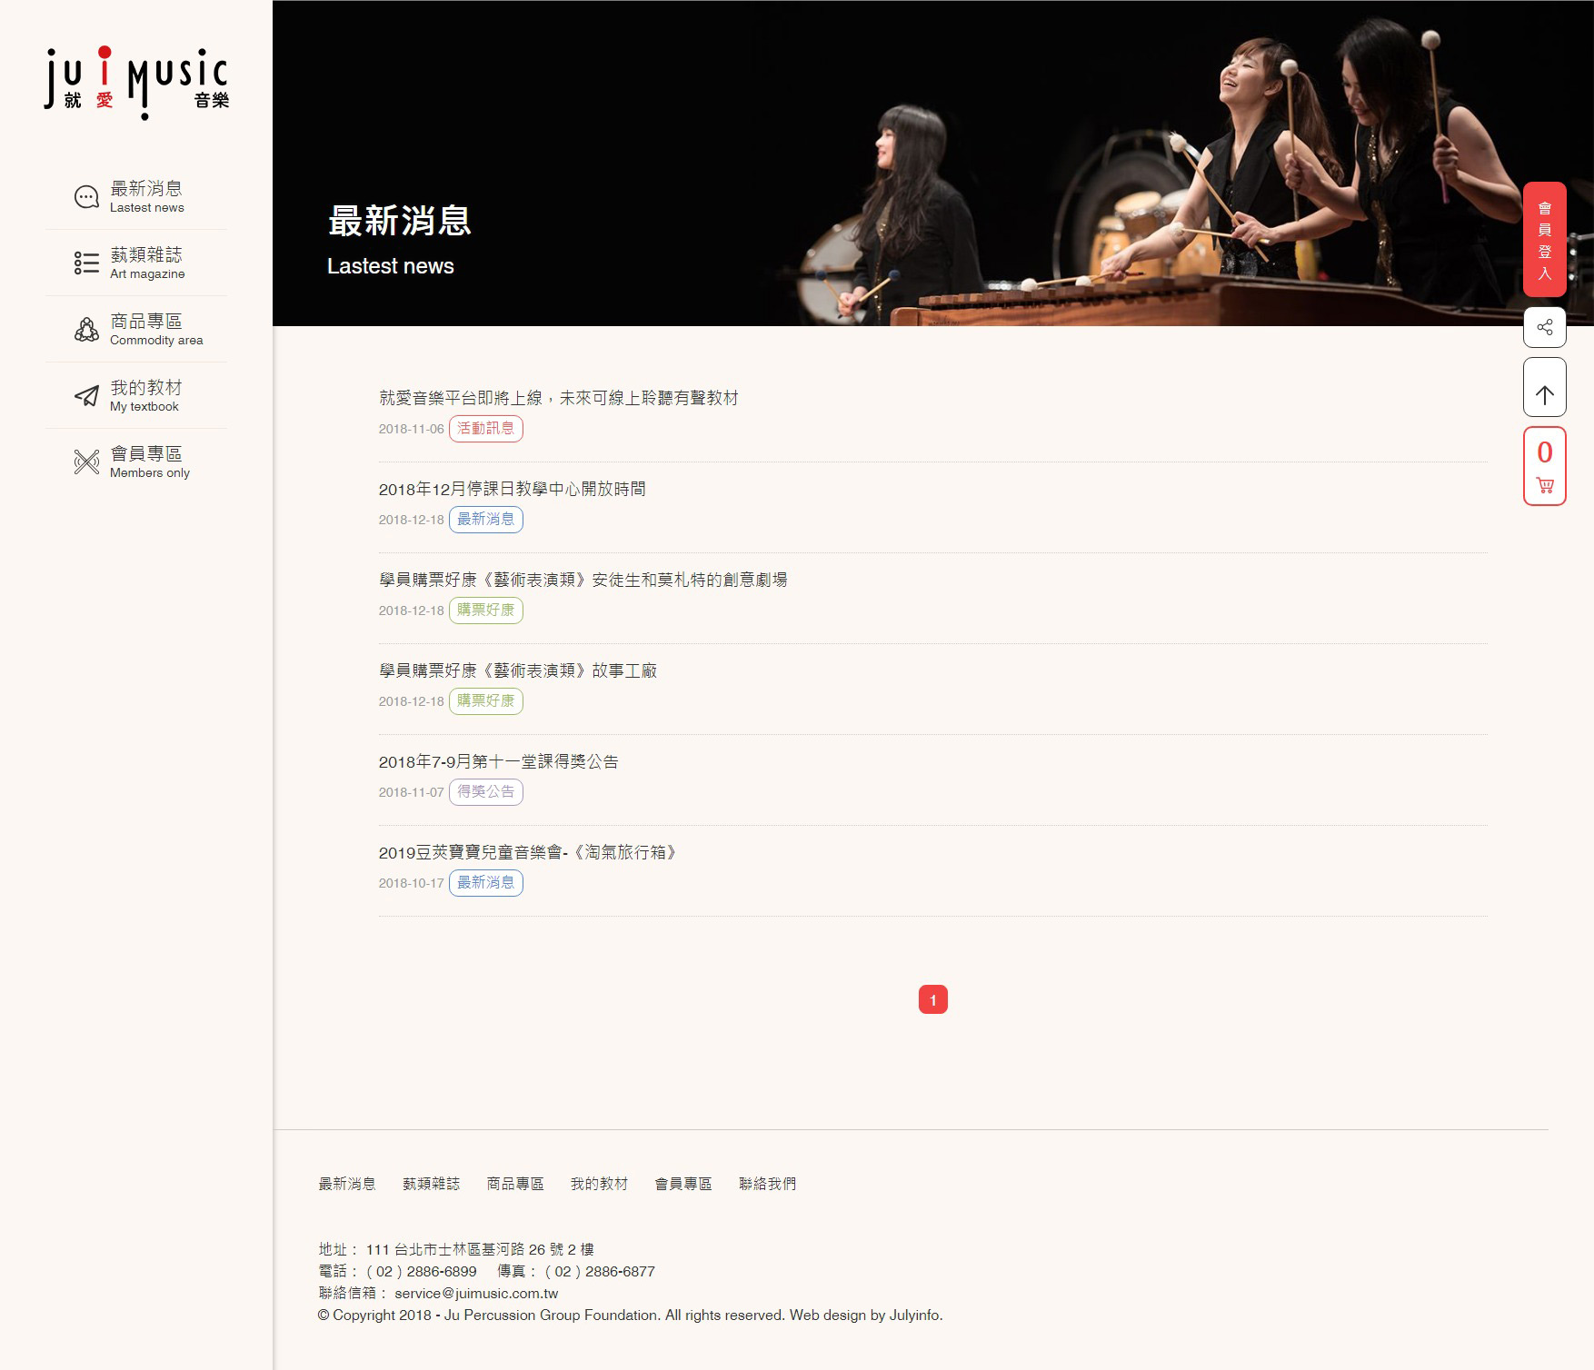Click the share icon on right edge

pos(1546,328)
